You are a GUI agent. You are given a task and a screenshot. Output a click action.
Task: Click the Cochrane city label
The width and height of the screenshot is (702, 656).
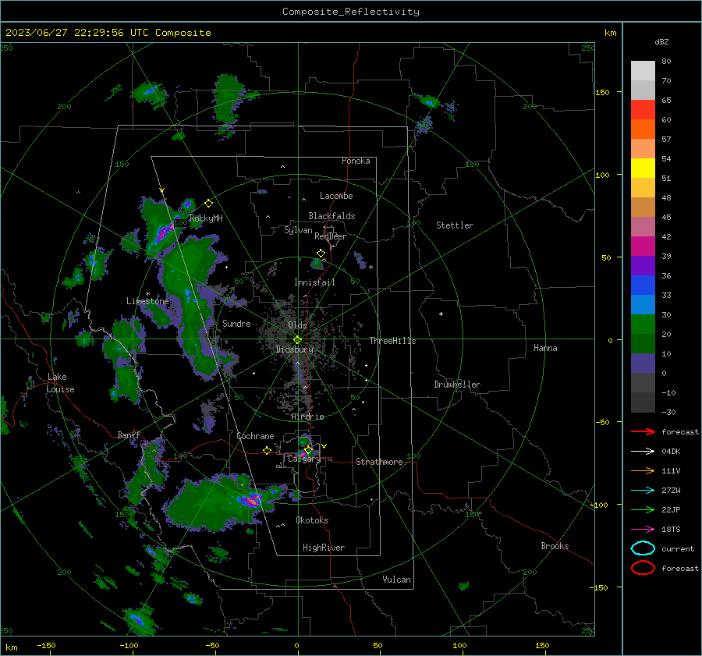pos(255,436)
